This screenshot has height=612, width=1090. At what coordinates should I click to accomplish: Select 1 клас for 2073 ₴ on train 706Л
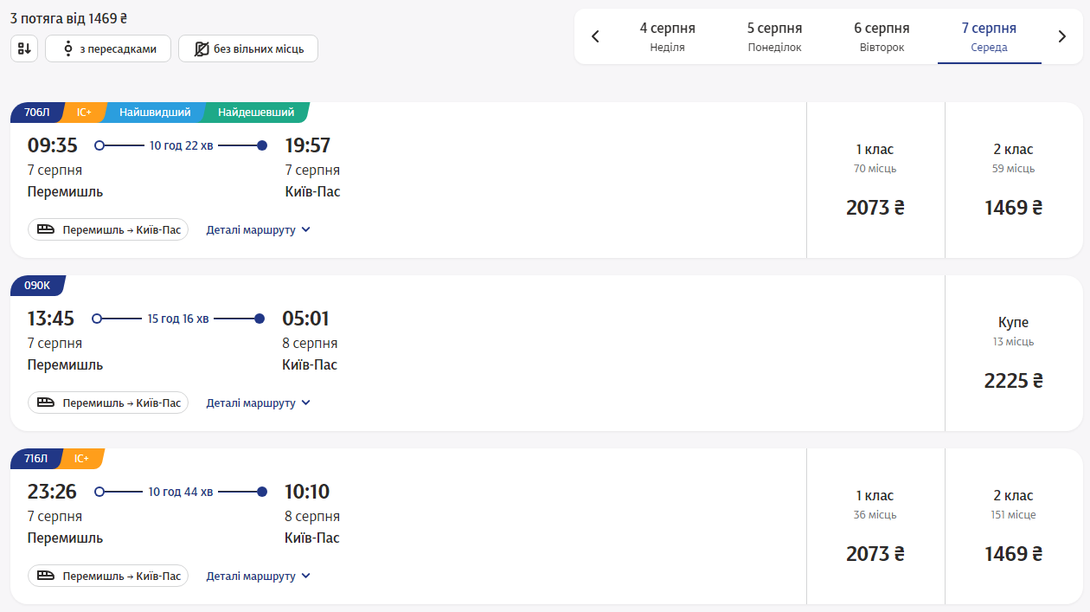coord(875,180)
